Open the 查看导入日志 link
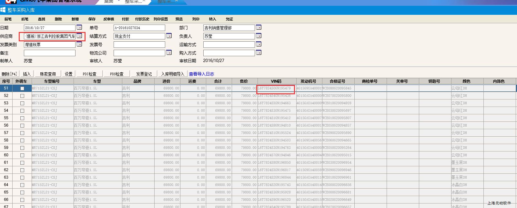The height and width of the screenshot is (208, 517). click(x=201, y=74)
